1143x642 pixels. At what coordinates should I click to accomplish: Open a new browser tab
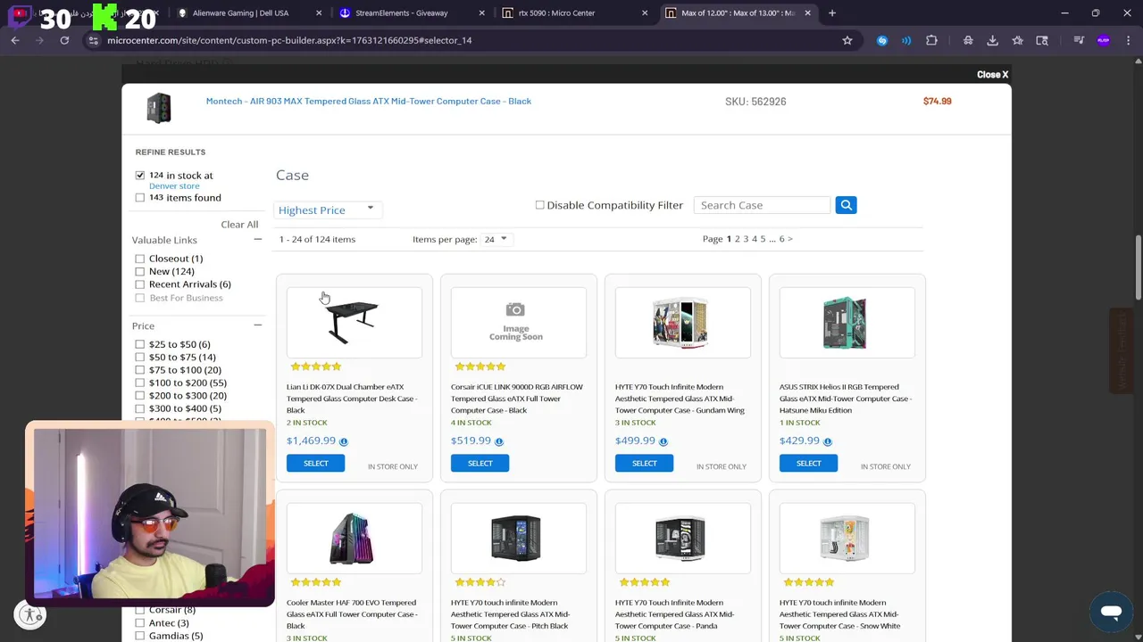831,13
